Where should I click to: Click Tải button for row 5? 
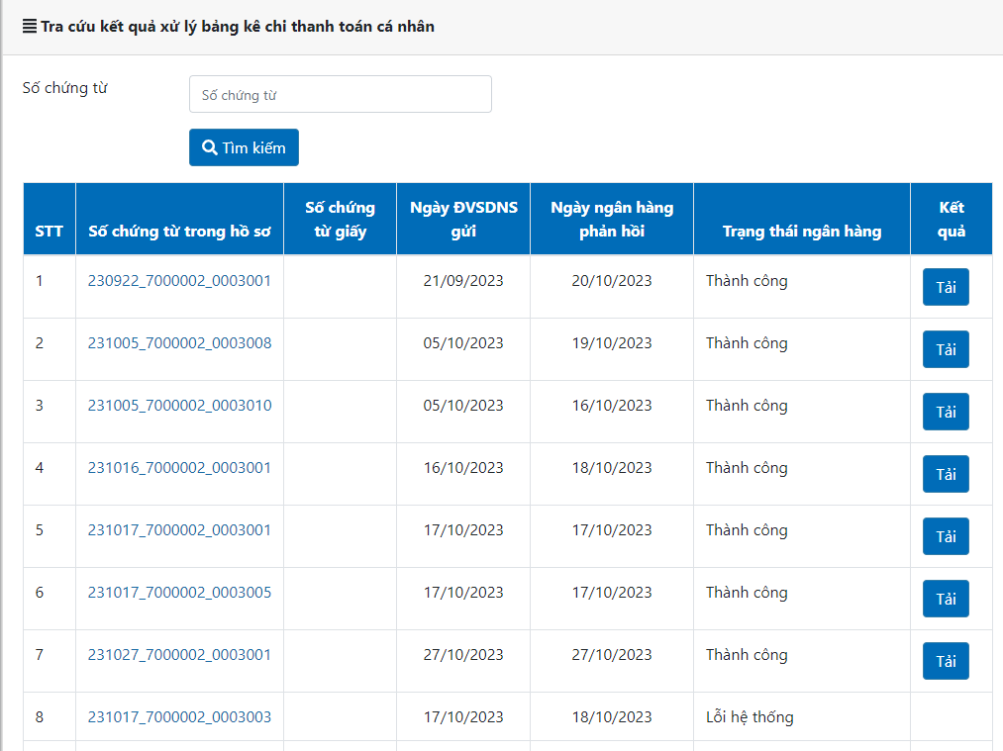(946, 536)
